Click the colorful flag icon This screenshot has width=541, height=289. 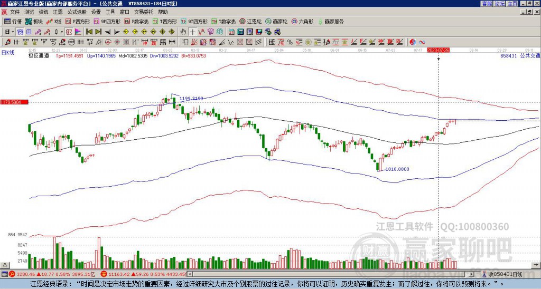pyautogui.click(x=78, y=32)
